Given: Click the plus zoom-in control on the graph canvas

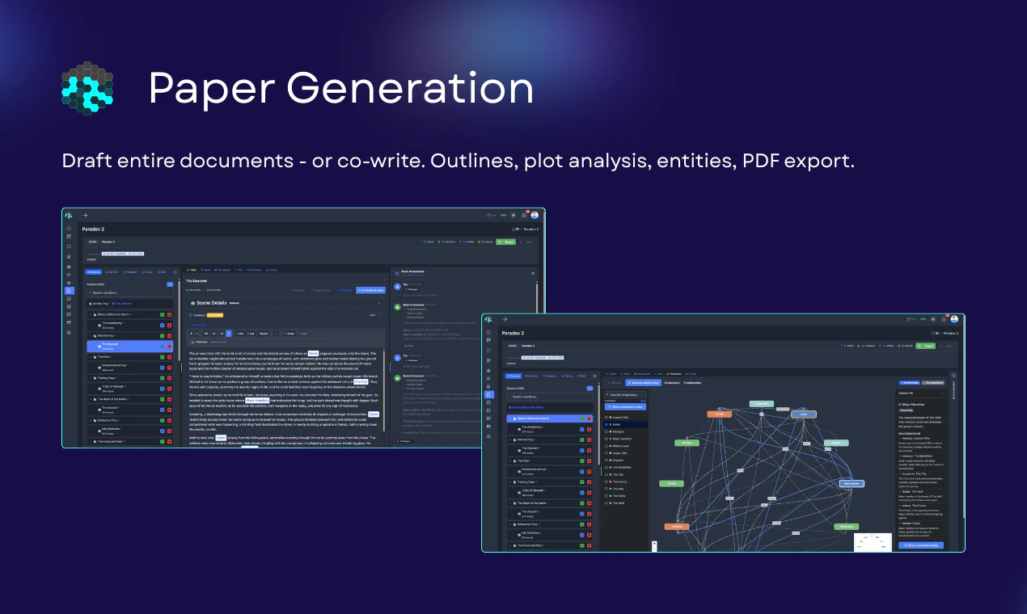Looking at the screenshot, I should point(654,544).
